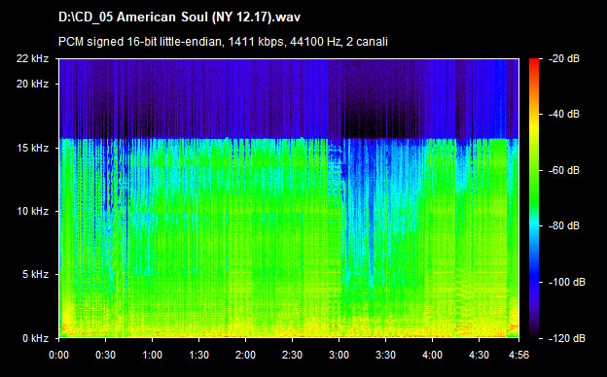The width and height of the screenshot is (607, 377).
Task: Click the -120 dB label at scale bottom
Action: (567, 339)
